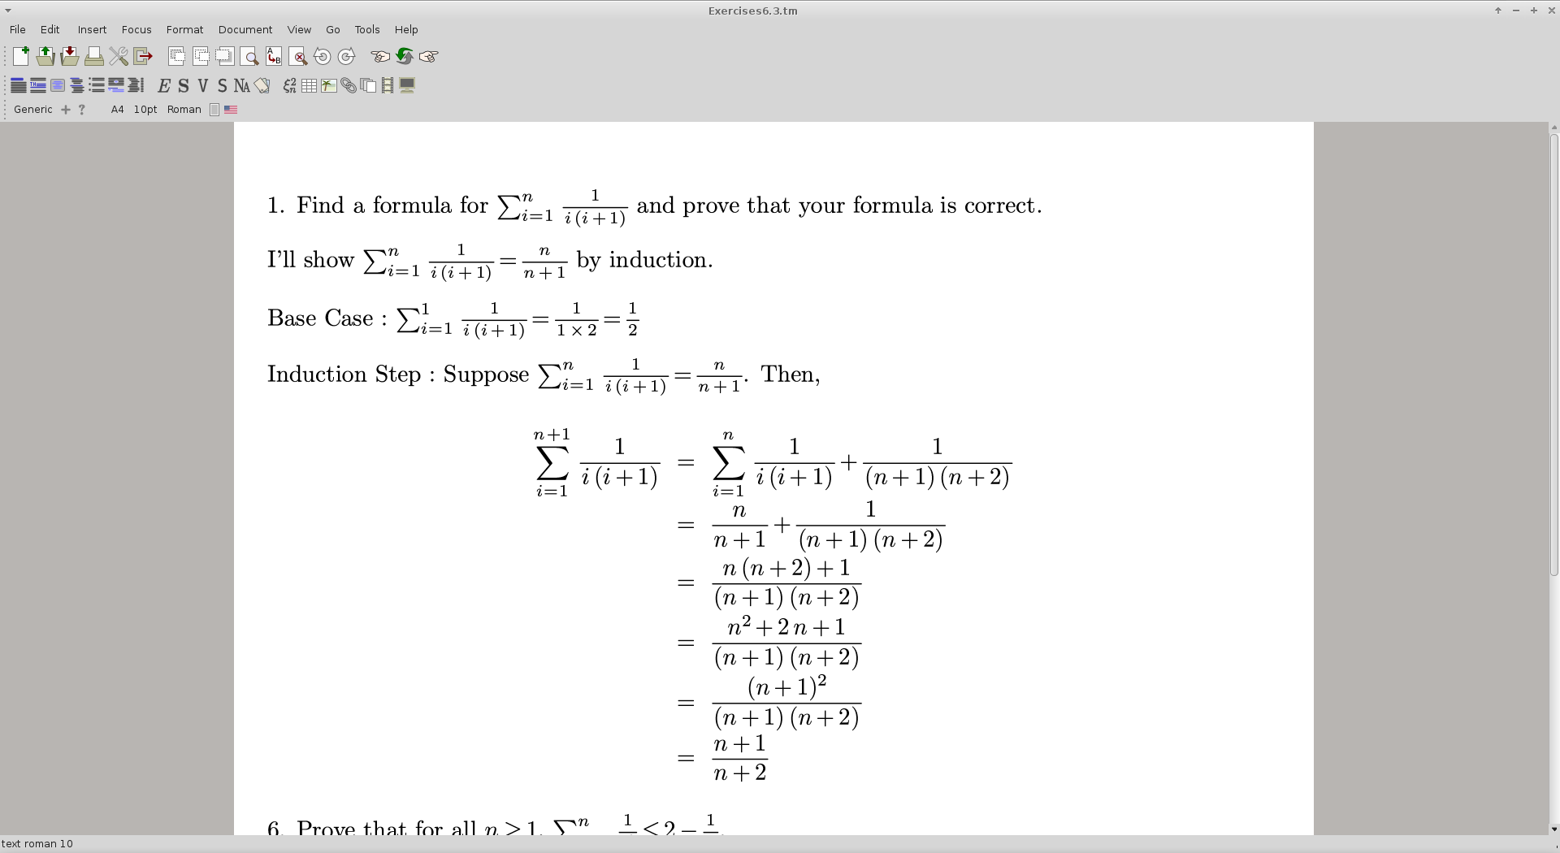Screen dimensions: 1560x853
Task: Open the description list dropdown icon
Action: [x=115, y=85]
